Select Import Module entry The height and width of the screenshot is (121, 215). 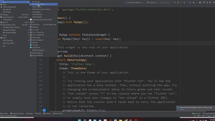click(43, 14)
